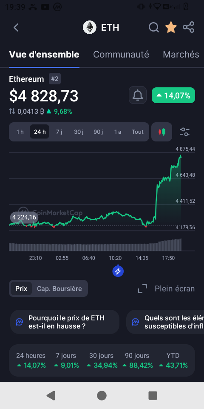Tap the blue lightning event marker

pos(118,271)
